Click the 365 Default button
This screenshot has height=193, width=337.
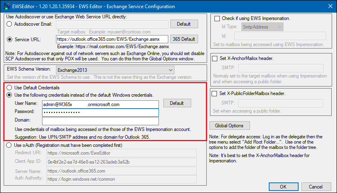184,39
